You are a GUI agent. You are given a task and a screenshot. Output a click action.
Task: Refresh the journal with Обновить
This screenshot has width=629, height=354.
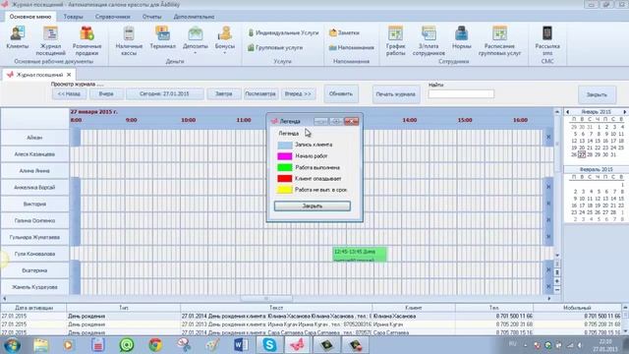(341, 94)
